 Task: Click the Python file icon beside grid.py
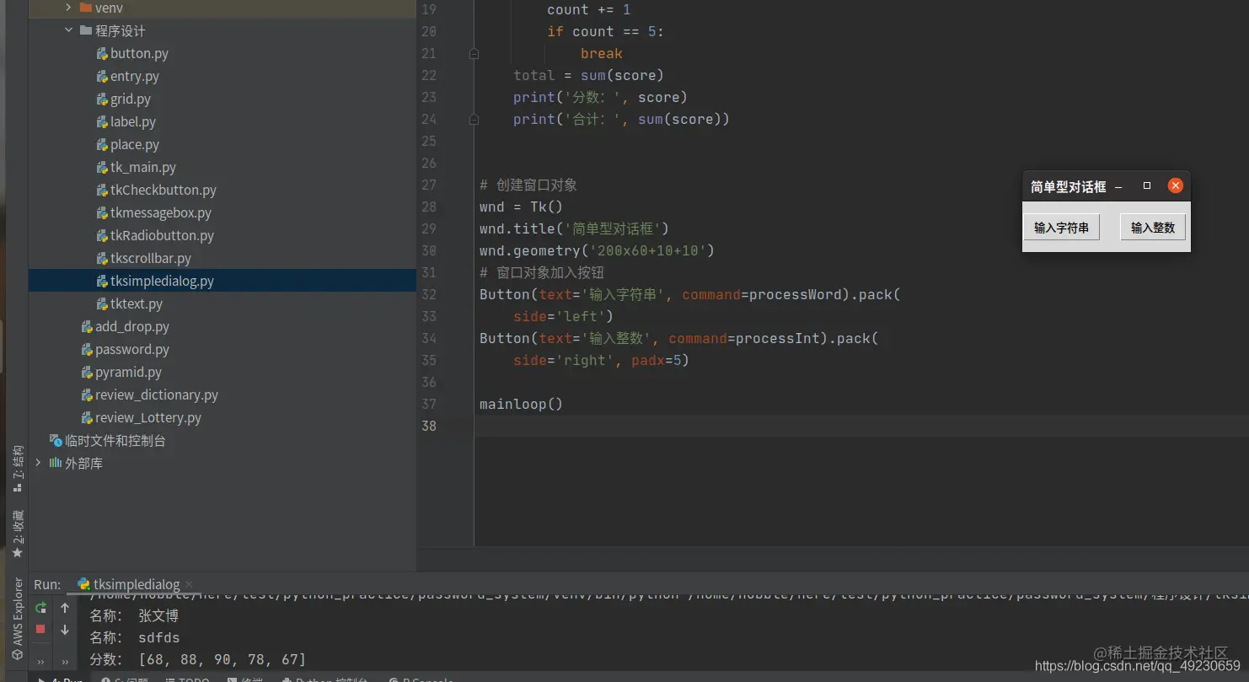[x=101, y=99]
